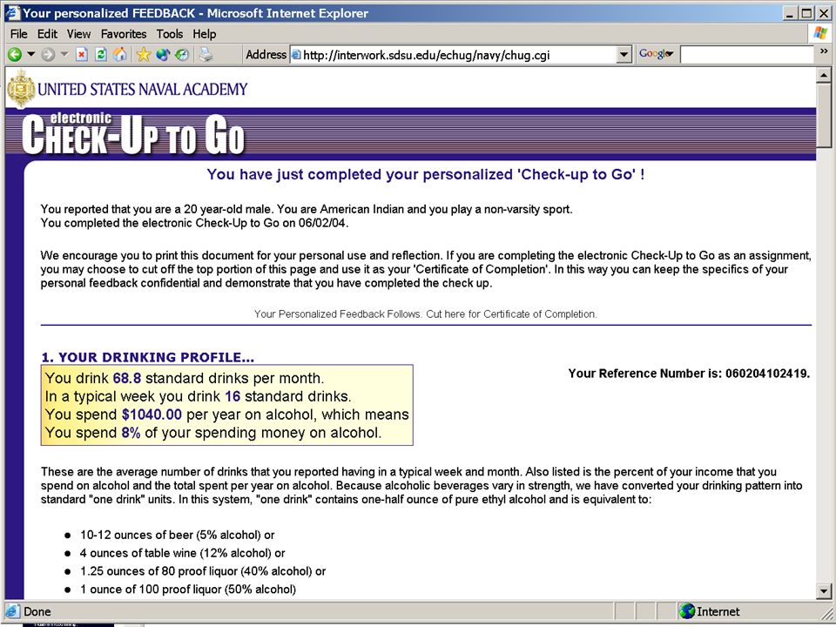The image size is (836, 627).
Task: Click the Naval Academy crest logo
Action: pos(21,89)
